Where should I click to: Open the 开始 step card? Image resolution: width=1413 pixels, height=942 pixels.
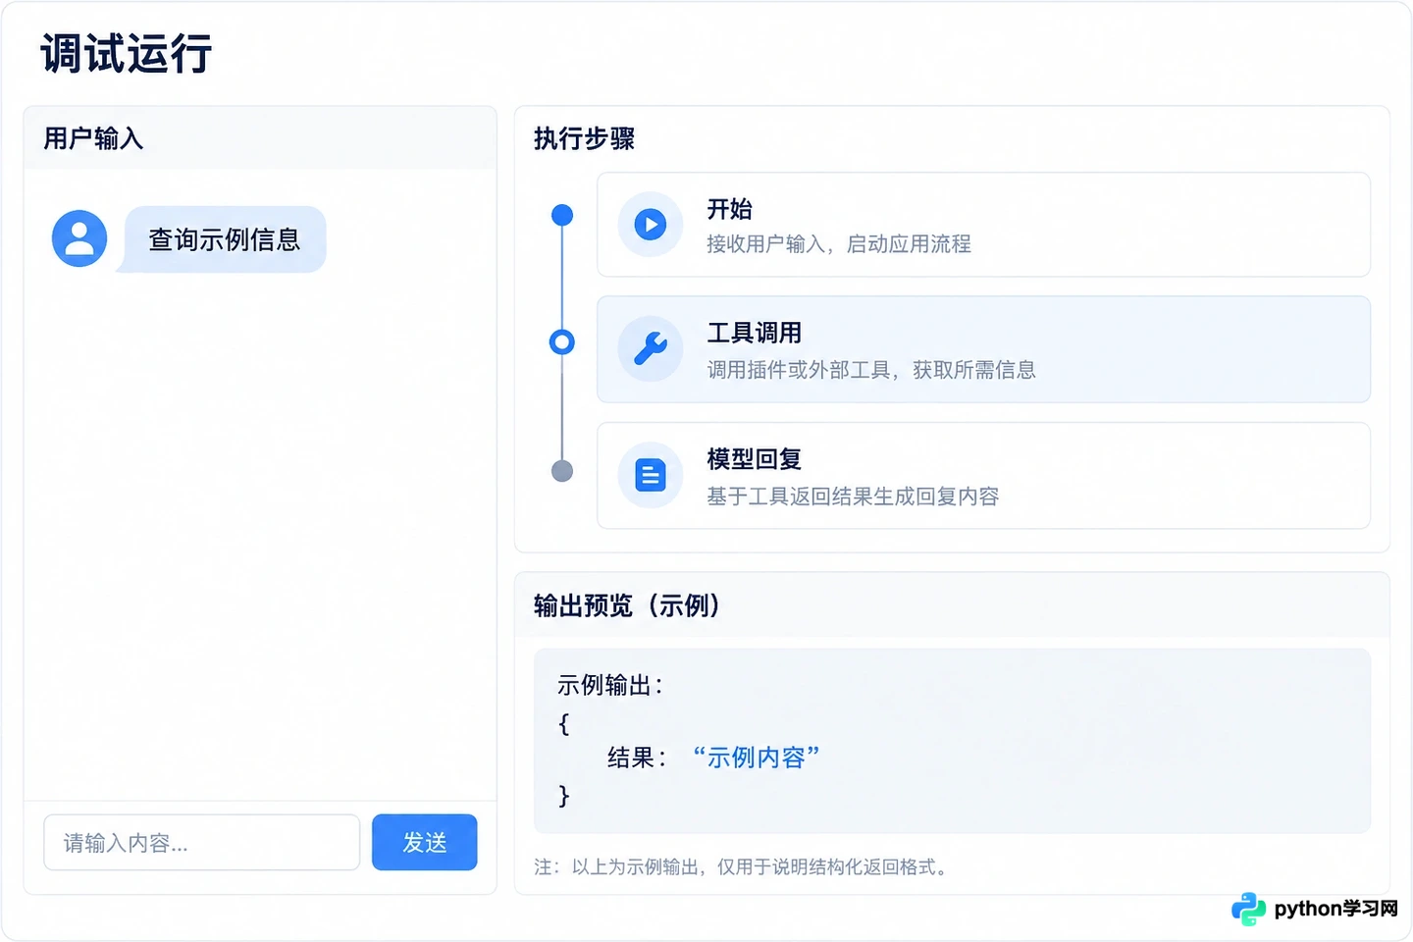[983, 225]
